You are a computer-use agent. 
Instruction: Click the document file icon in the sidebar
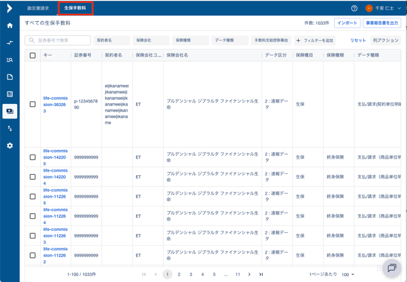pos(9,77)
